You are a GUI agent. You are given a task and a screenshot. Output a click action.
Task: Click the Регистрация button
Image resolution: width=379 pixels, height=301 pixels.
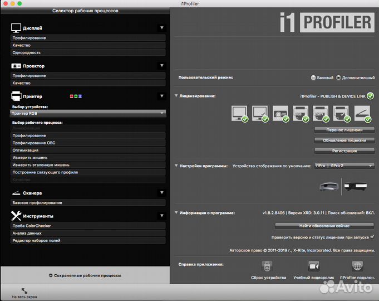pyautogui.click(x=344, y=151)
